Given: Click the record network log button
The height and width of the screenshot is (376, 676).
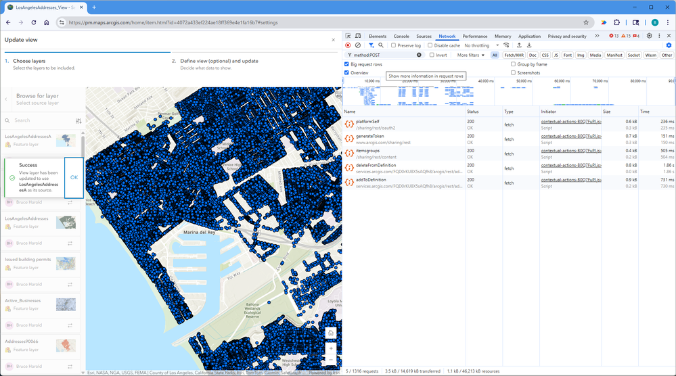Looking at the screenshot, I should click(x=348, y=45).
